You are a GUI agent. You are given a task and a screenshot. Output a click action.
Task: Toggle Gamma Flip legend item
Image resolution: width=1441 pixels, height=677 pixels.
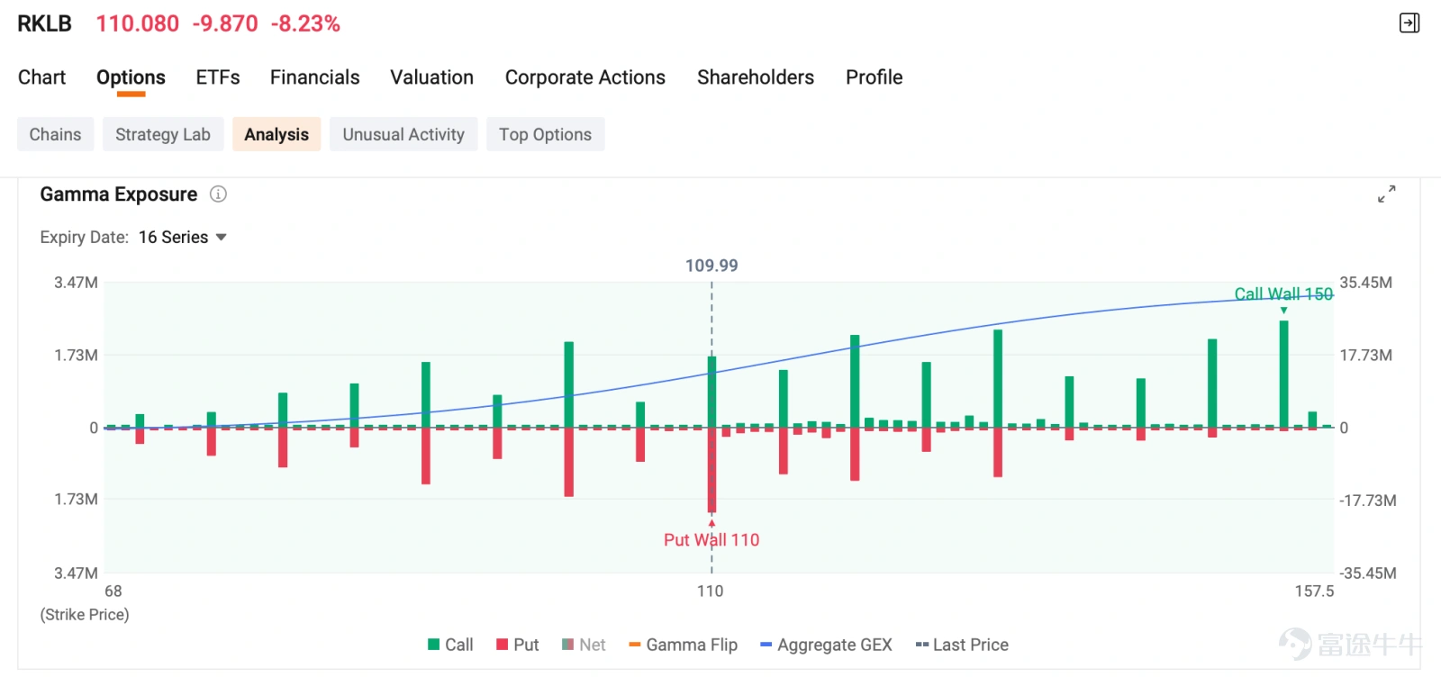(683, 645)
